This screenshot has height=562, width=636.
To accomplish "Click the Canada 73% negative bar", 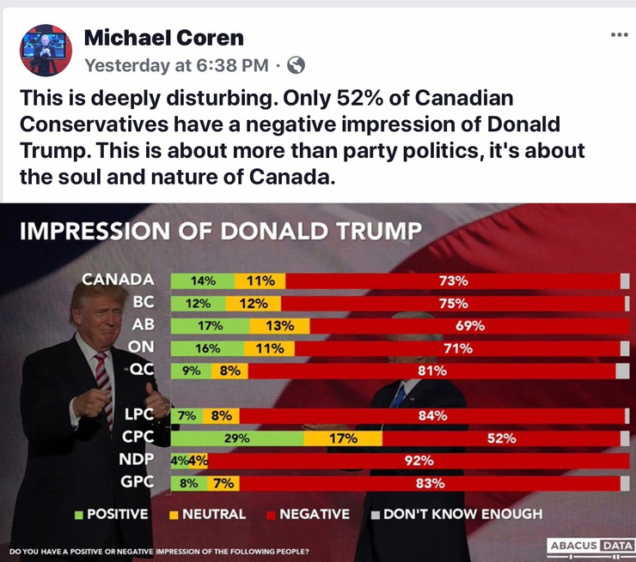I will (453, 281).
